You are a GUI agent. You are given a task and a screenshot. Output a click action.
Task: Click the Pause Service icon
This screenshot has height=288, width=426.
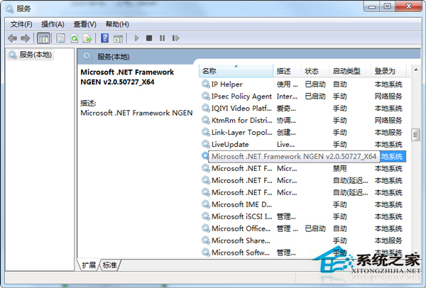point(162,38)
